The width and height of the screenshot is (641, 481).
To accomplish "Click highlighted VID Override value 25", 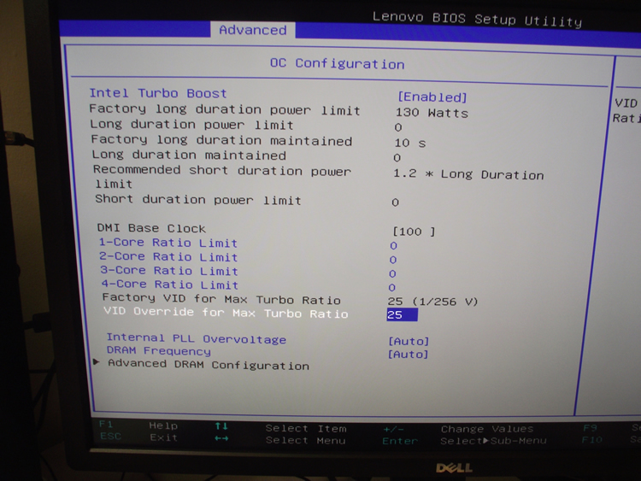I will tap(402, 314).
